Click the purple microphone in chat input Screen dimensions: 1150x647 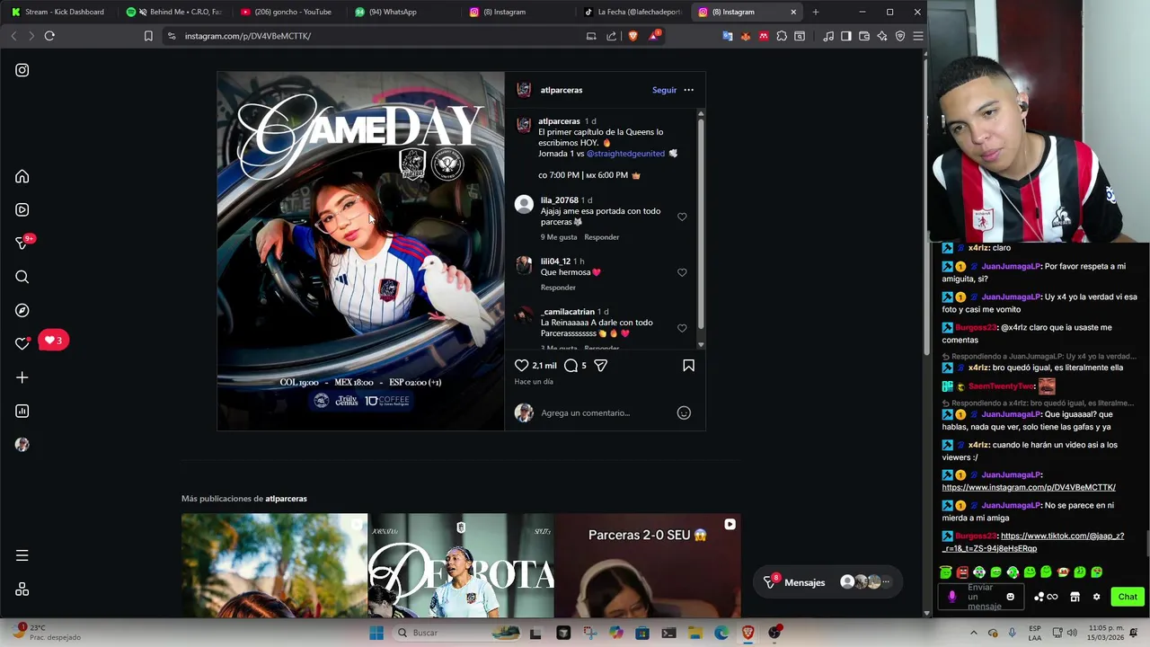(952, 597)
